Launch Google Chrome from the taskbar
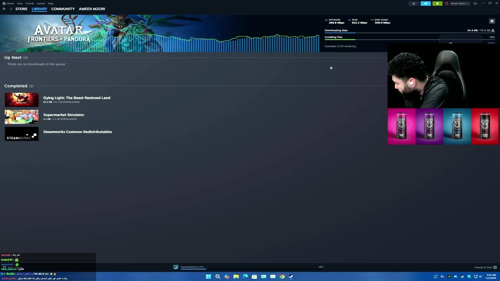Viewport: 500px width, 281px height. pos(282,277)
